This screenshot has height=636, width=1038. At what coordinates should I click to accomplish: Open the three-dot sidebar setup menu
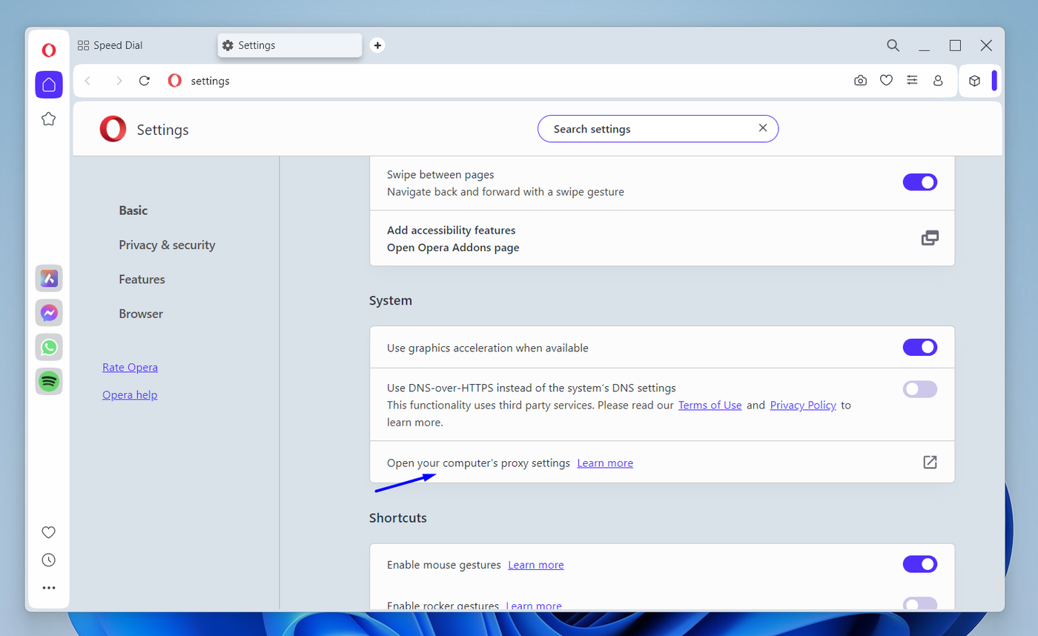click(x=49, y=588)
